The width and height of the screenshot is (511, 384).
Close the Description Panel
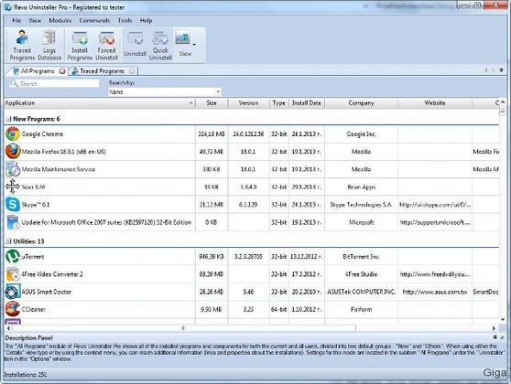click(x=502, y=337)
